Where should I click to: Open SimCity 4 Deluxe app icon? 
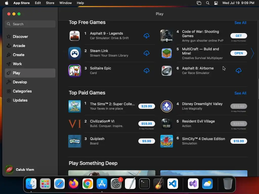[166, 141]
